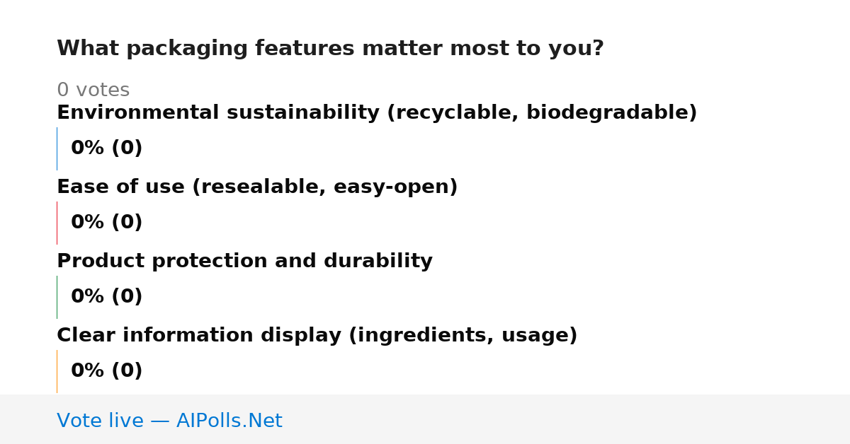The image size is (850, 444).
Task: Click the 0% (0) result under Ease of use
Action: point(107,223)
